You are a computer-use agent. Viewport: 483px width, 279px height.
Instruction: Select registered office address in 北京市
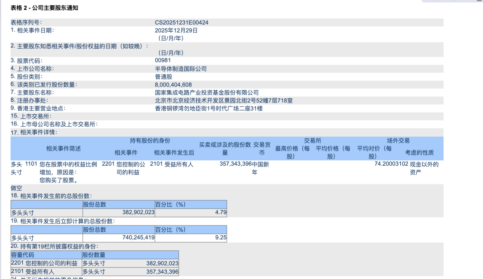(x=224, y=100)
